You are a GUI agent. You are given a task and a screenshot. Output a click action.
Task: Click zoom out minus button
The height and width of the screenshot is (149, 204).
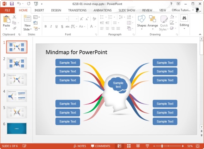154,146
